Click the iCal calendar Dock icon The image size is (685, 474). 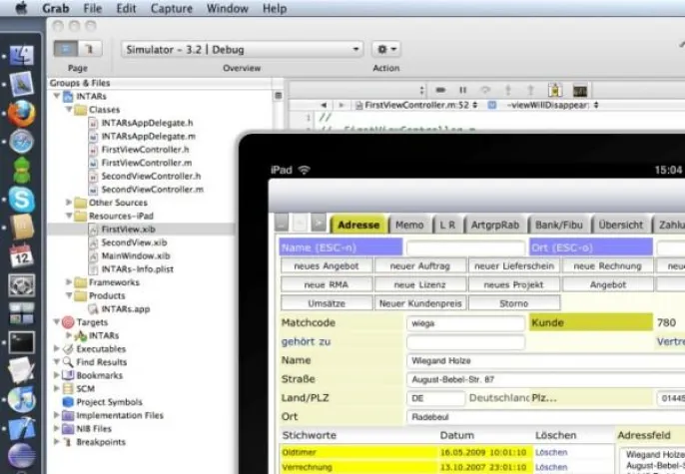tap(22, 256)
